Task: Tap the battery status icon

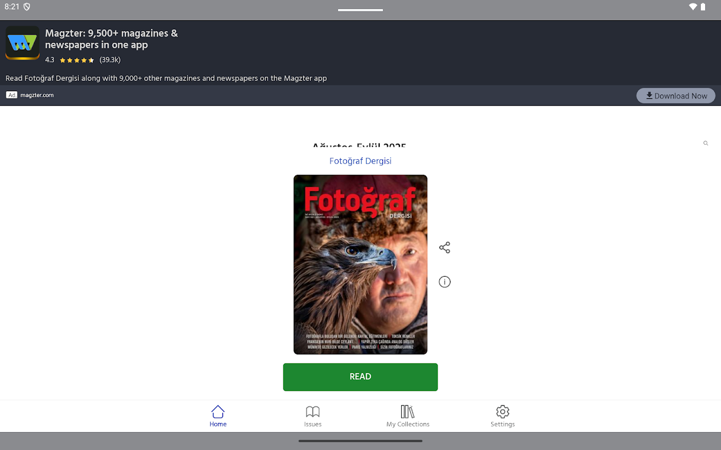Action: 703,7
